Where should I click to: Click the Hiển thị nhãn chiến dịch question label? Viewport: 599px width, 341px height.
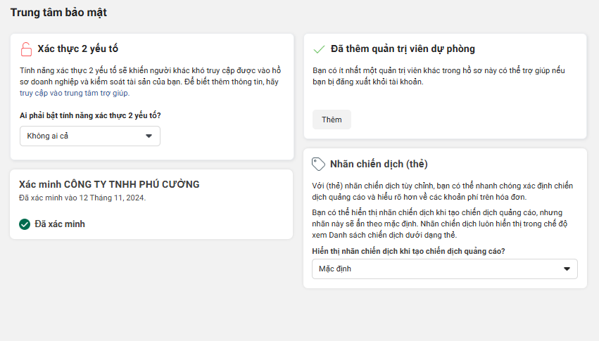pos(408,251)
